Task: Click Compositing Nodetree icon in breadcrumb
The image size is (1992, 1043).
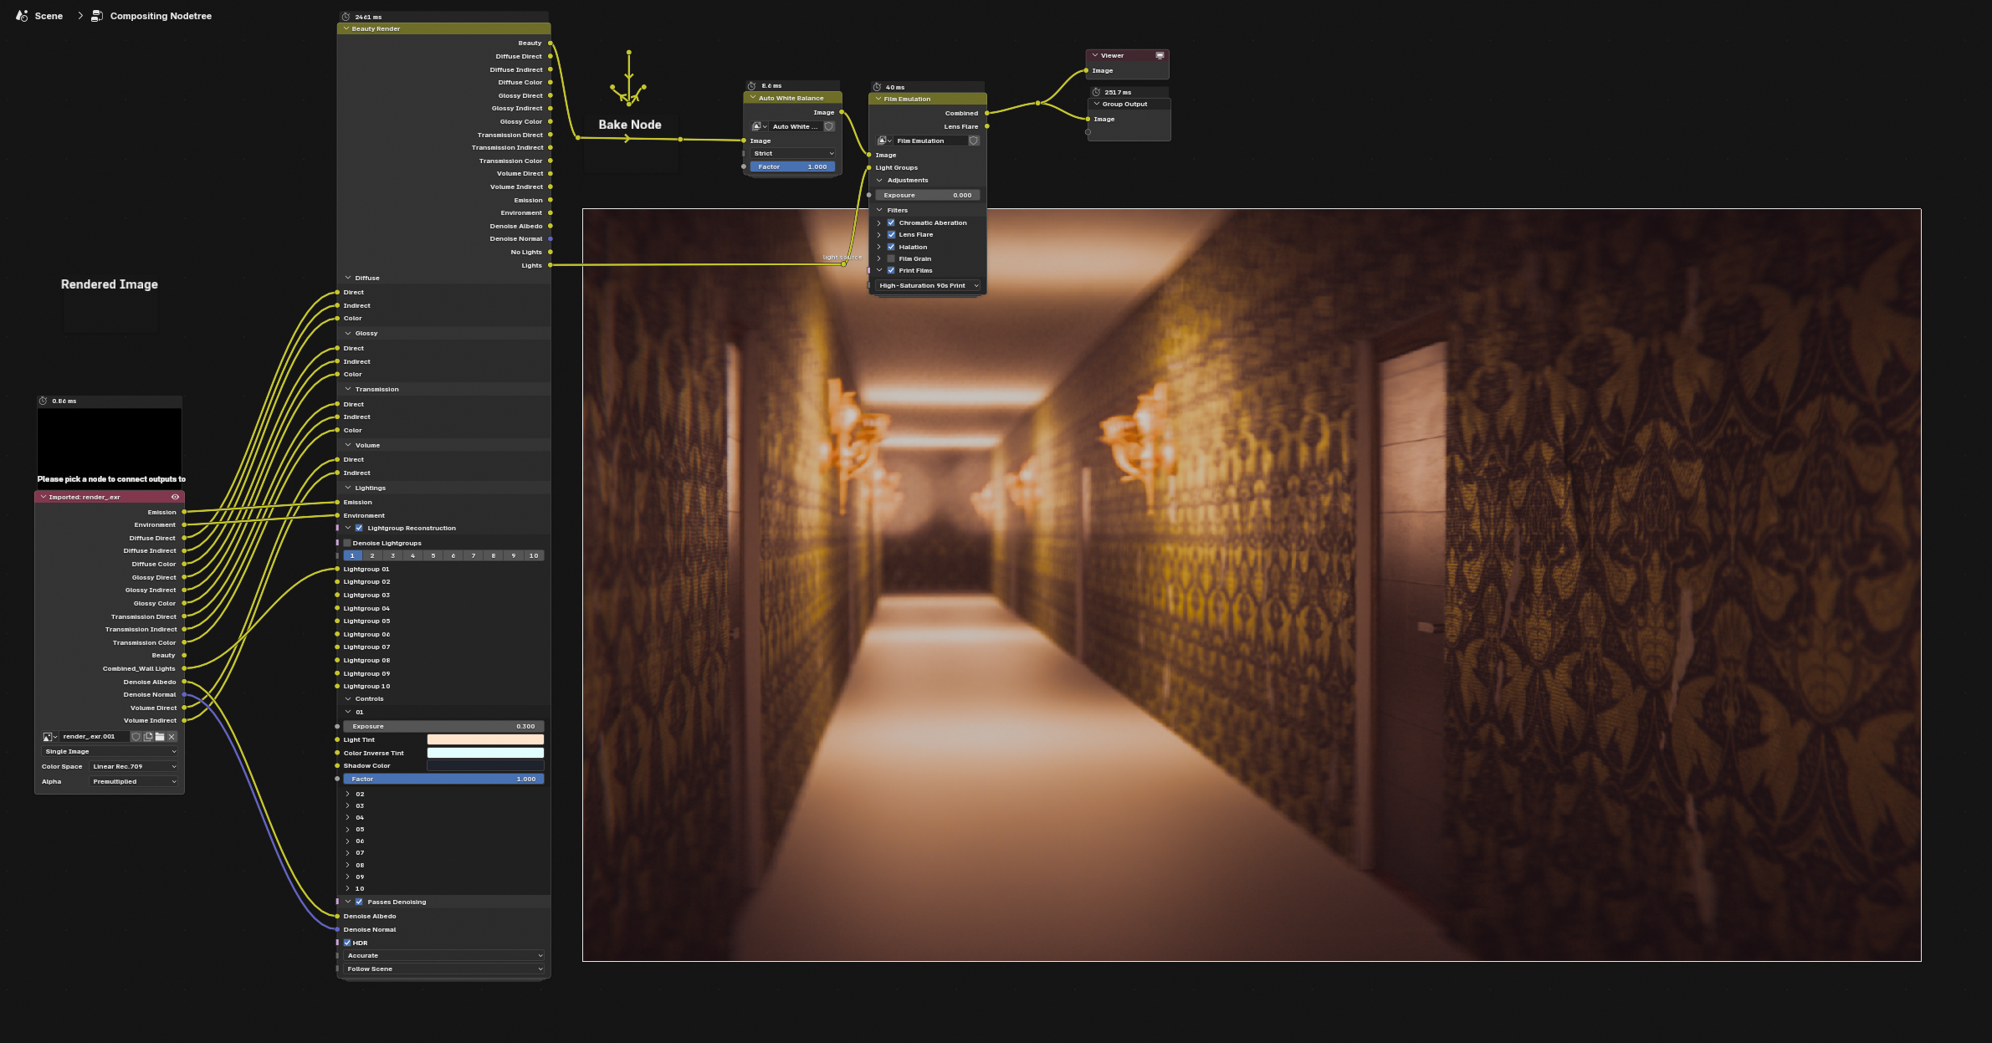Action: coord(97,16)
